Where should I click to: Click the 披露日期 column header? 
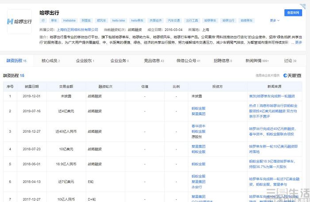31,86
